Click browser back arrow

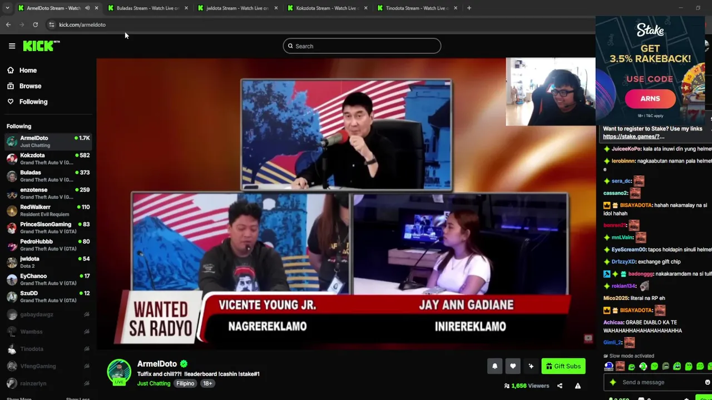tap(8, 24)
